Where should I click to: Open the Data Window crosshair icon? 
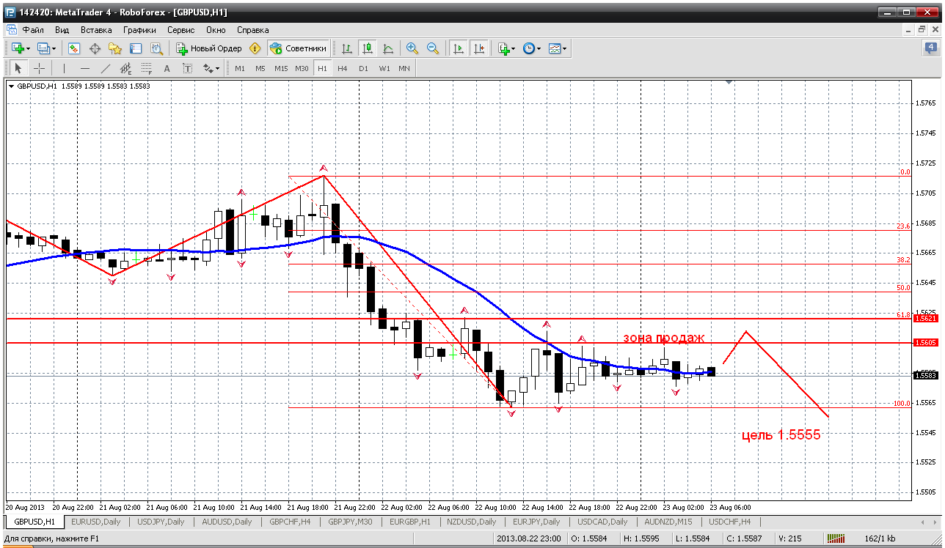[x=95, y=48]
